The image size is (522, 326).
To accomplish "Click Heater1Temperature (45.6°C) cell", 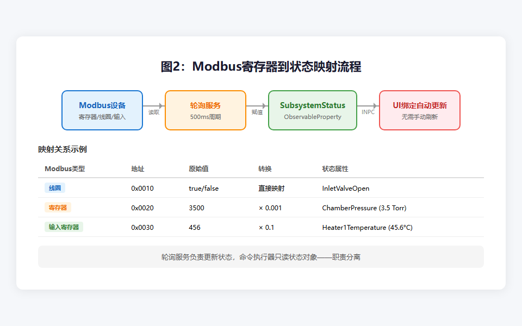I will coord(367,228).
